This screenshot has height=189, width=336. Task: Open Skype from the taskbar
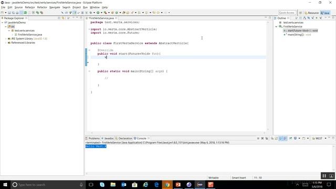click(102, 184)
